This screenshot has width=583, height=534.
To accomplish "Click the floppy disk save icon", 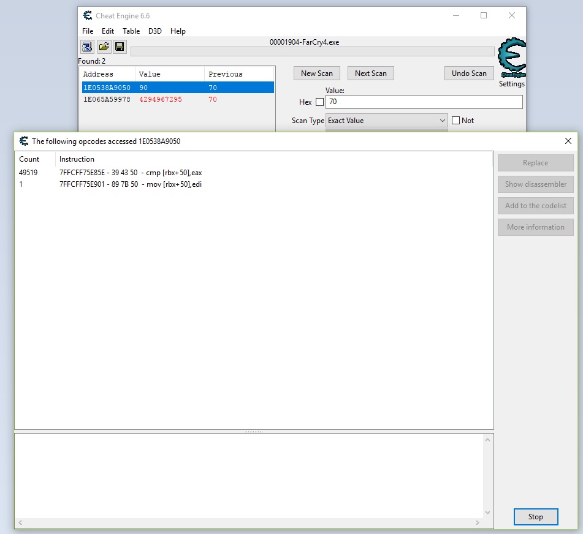I will point(120,47).
